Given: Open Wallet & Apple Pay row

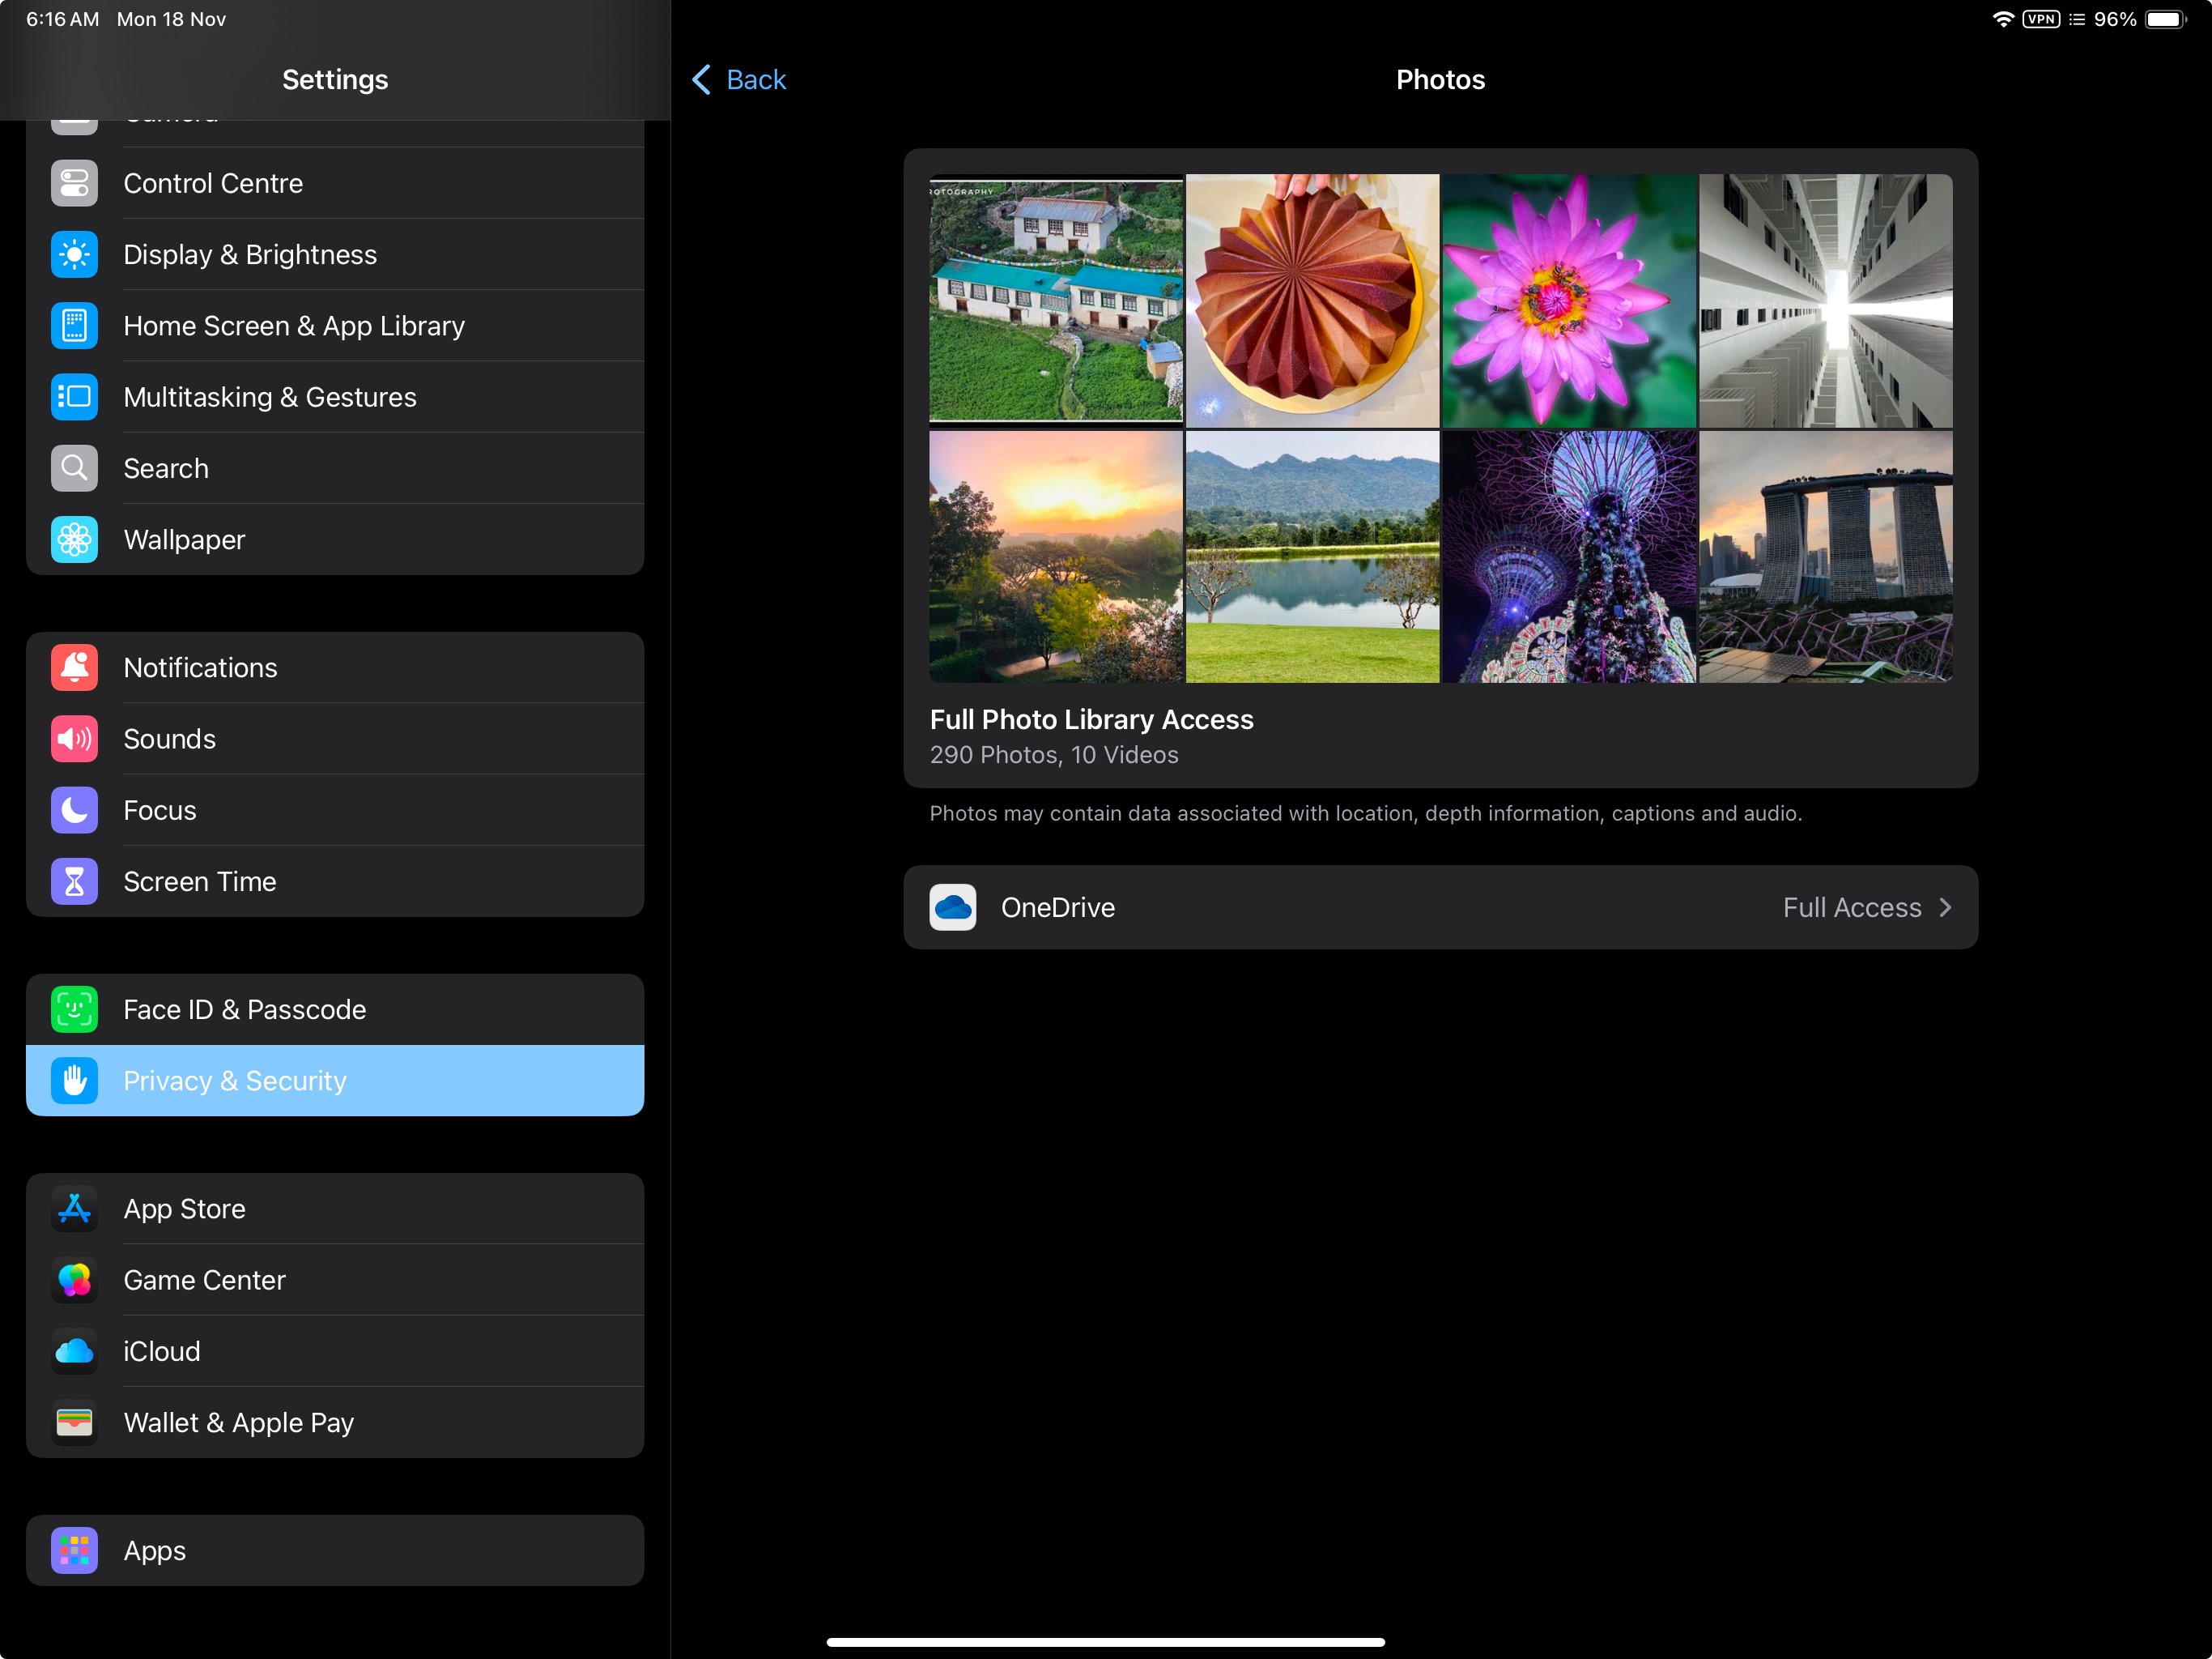Looking at the screenshot, I should [x=335, y=1422].
